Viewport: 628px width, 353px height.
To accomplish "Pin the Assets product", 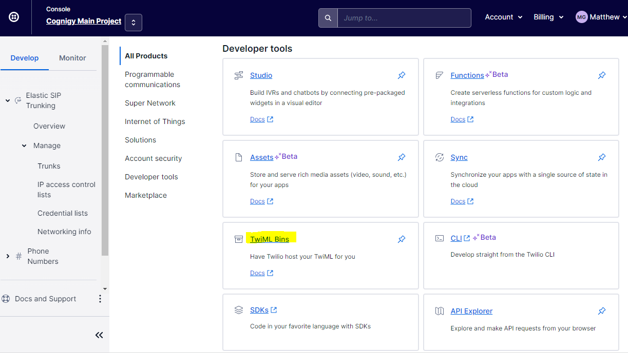I will pyautogui.click(x=402, y=157).
